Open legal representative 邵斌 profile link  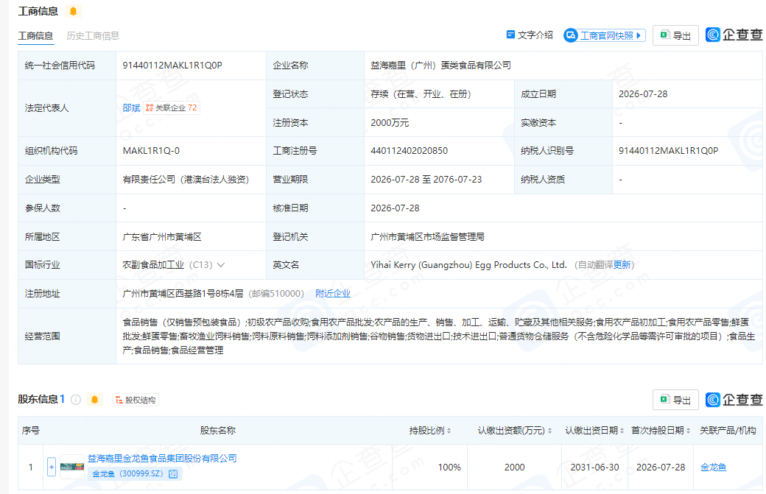(x=131, y=108)
